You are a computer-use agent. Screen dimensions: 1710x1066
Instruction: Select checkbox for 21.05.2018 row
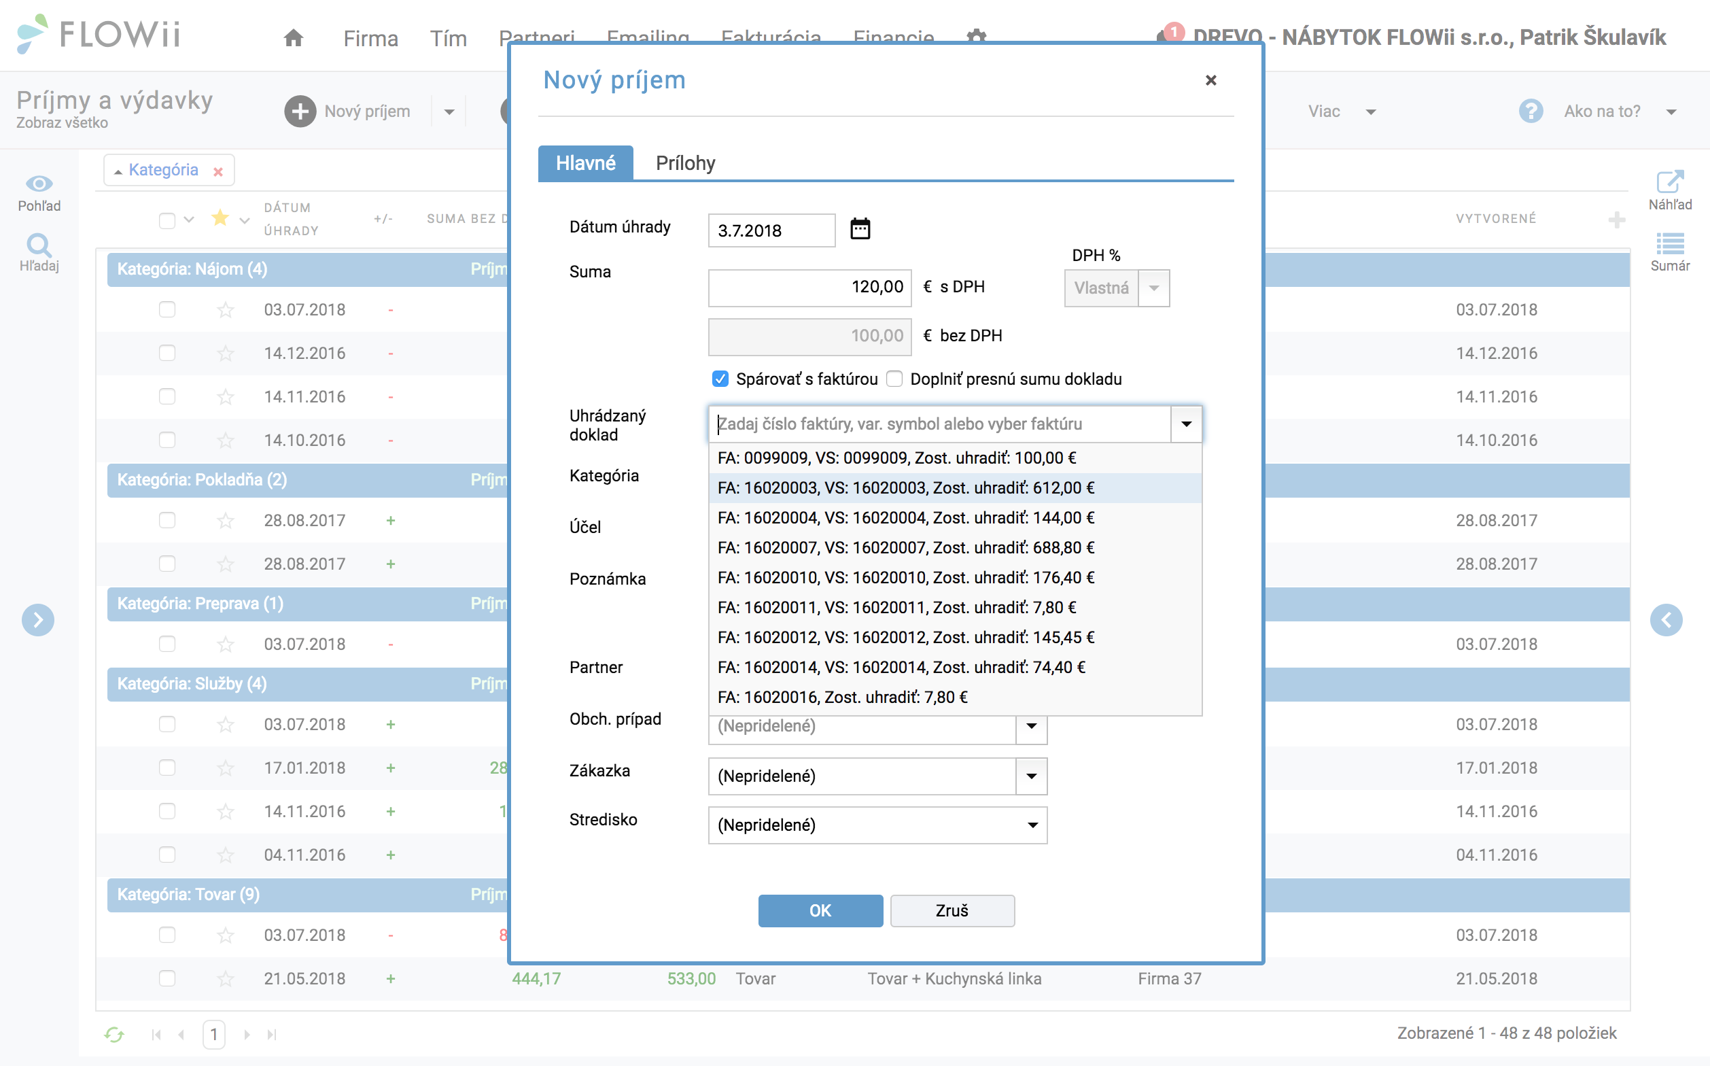click(167, 978)
